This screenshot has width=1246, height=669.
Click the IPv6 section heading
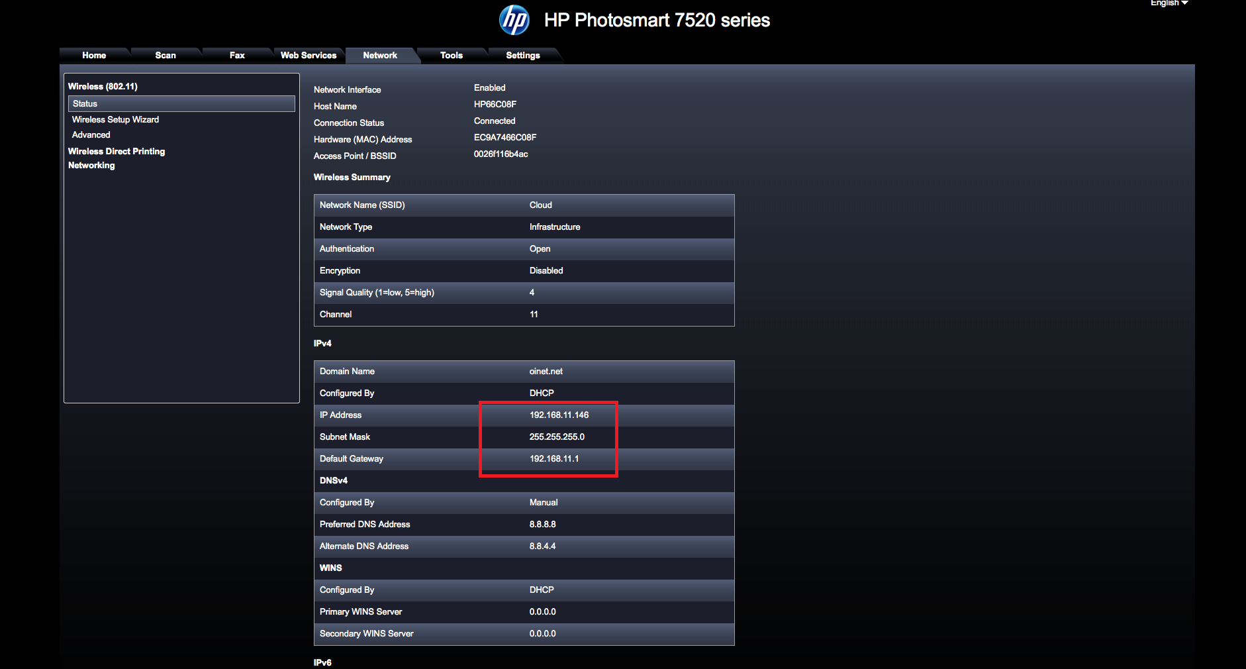pyautogui.click(x=322, y=663)
